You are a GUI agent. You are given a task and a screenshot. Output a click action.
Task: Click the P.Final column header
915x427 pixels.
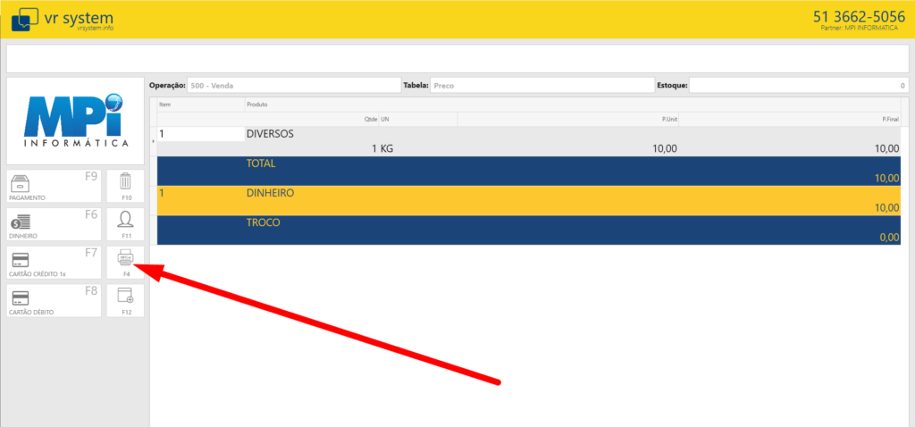pos(888,119)
